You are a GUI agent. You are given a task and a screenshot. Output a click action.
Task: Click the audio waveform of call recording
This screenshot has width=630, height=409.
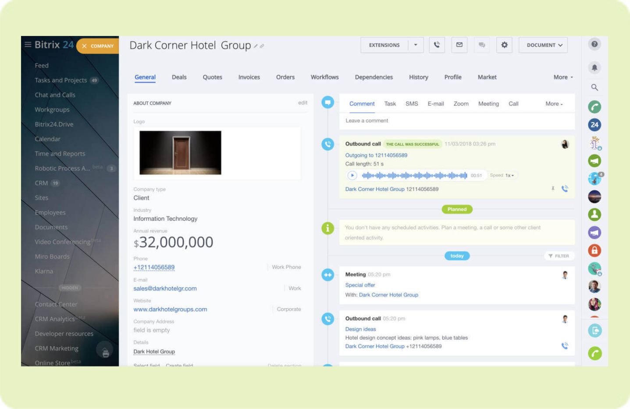tap(414, 176)
